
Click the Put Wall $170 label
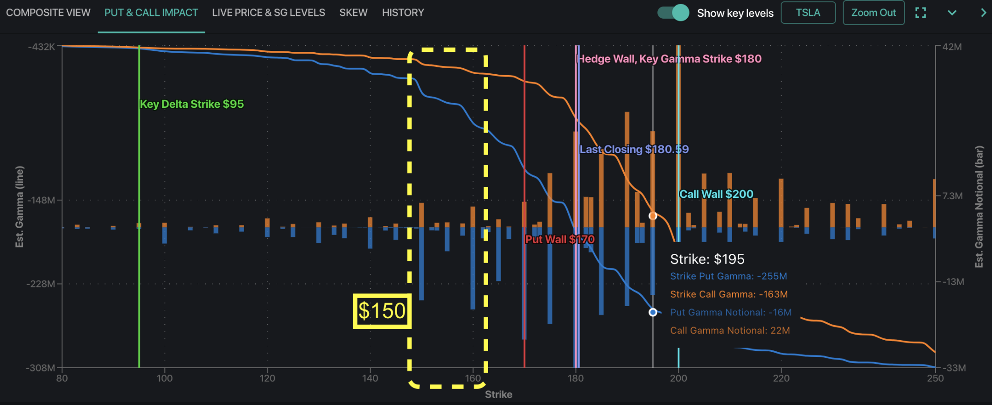[559, 239]
